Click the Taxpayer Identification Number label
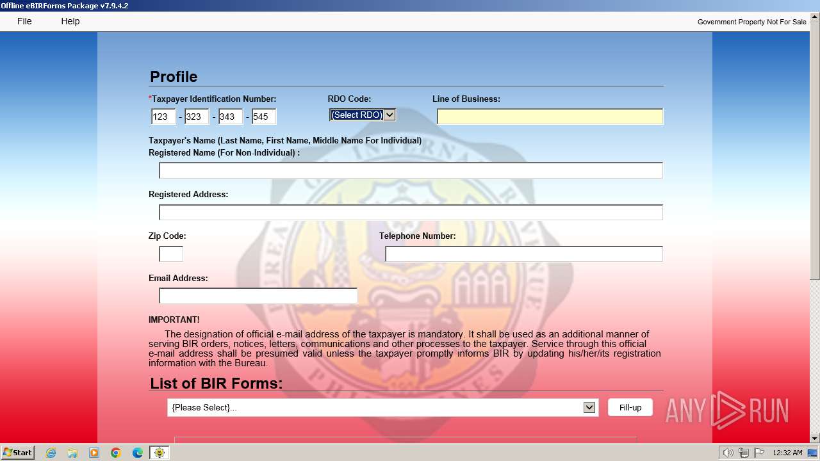Screen dimensions: 820x461 click(x=213, y=99)
